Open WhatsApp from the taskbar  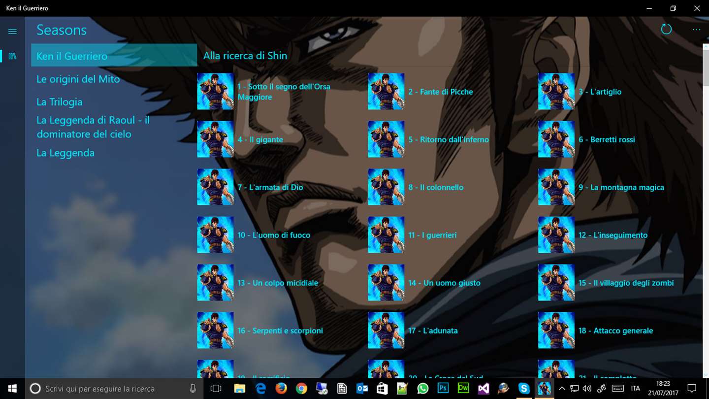pyautogui.click(x=422, y=389)
